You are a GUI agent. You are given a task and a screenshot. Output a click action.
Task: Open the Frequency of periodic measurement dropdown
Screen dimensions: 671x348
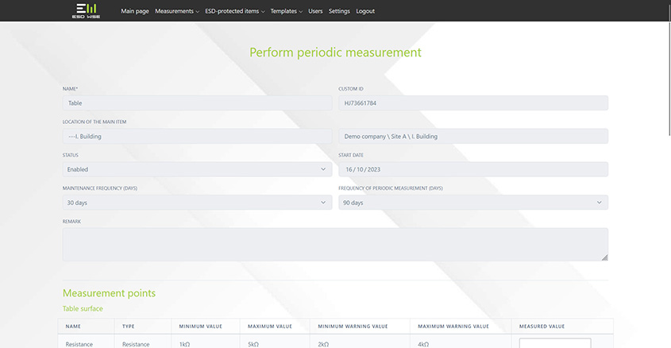pos(473,203)
